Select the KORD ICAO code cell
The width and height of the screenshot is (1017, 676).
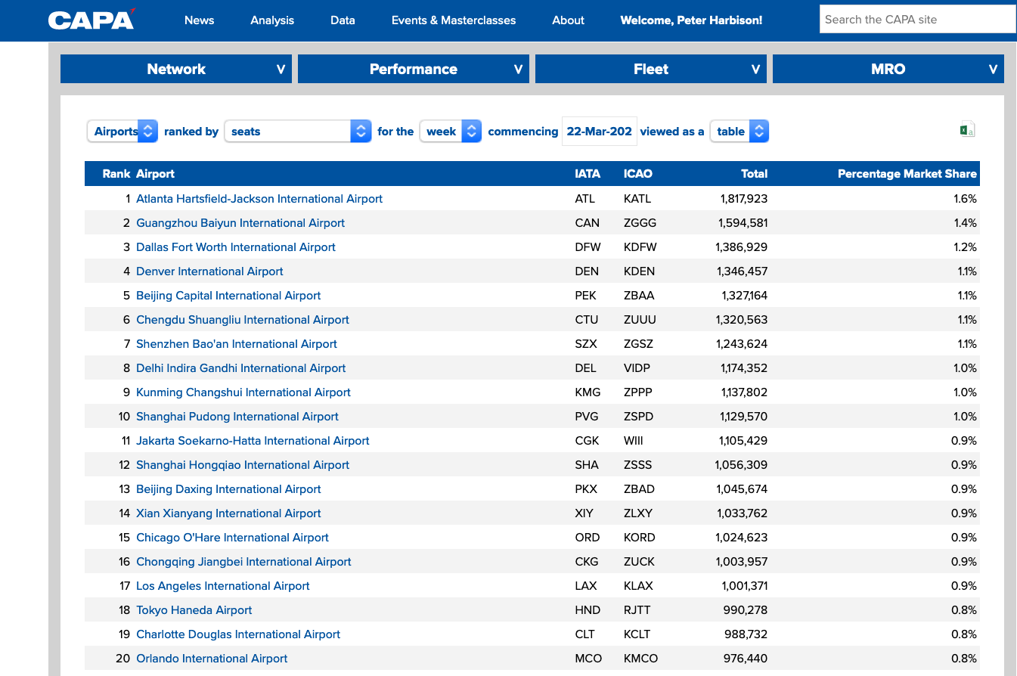coord(640,538)
